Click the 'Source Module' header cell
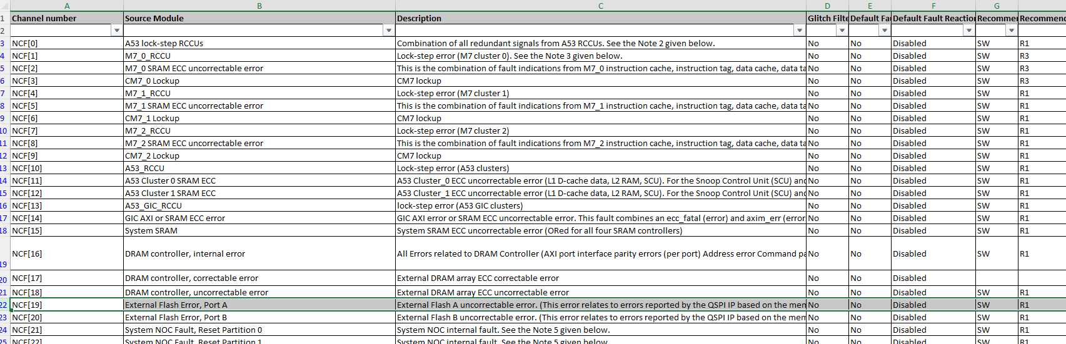 click(x=259, y=18)
